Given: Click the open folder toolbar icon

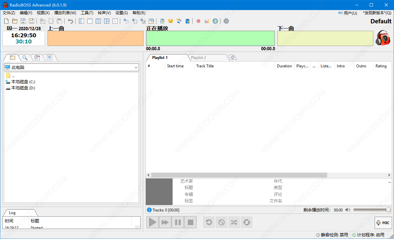Looking at the screenshot, I should tap(15, 21).
